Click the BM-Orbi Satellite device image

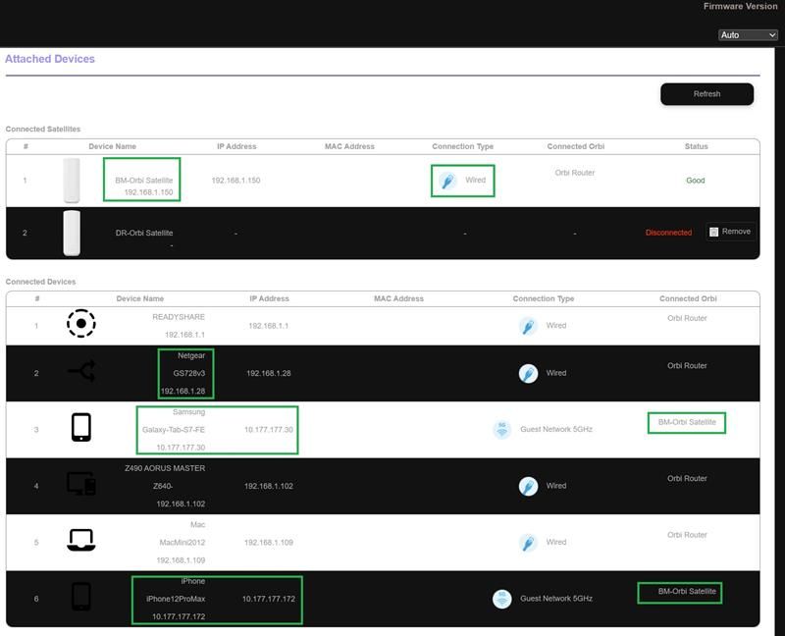pyautogui.click(x=72, y=181)
